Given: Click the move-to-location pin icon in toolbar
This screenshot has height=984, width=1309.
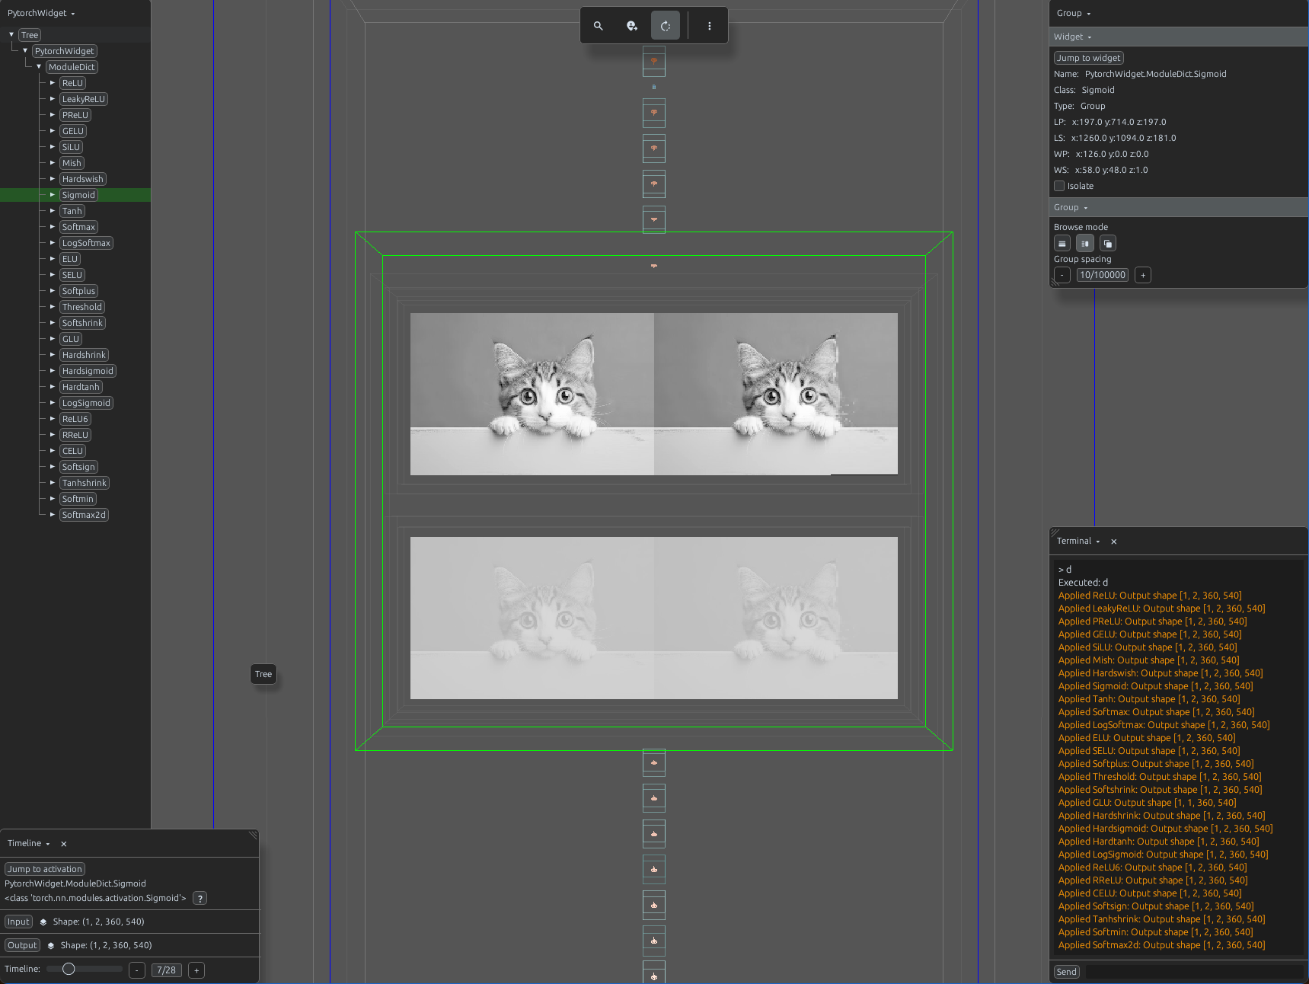Looking at the screenshot, I should tap(632, 26).
